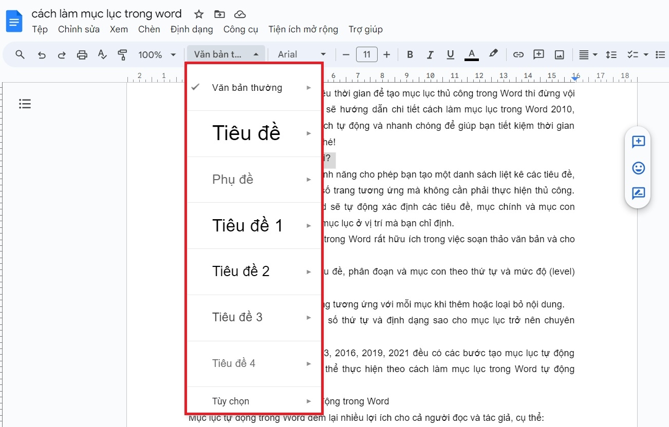The image size is (669, 427).
Task: Open the zoom 100% dropdown
Action: click(x=157, y=54)
